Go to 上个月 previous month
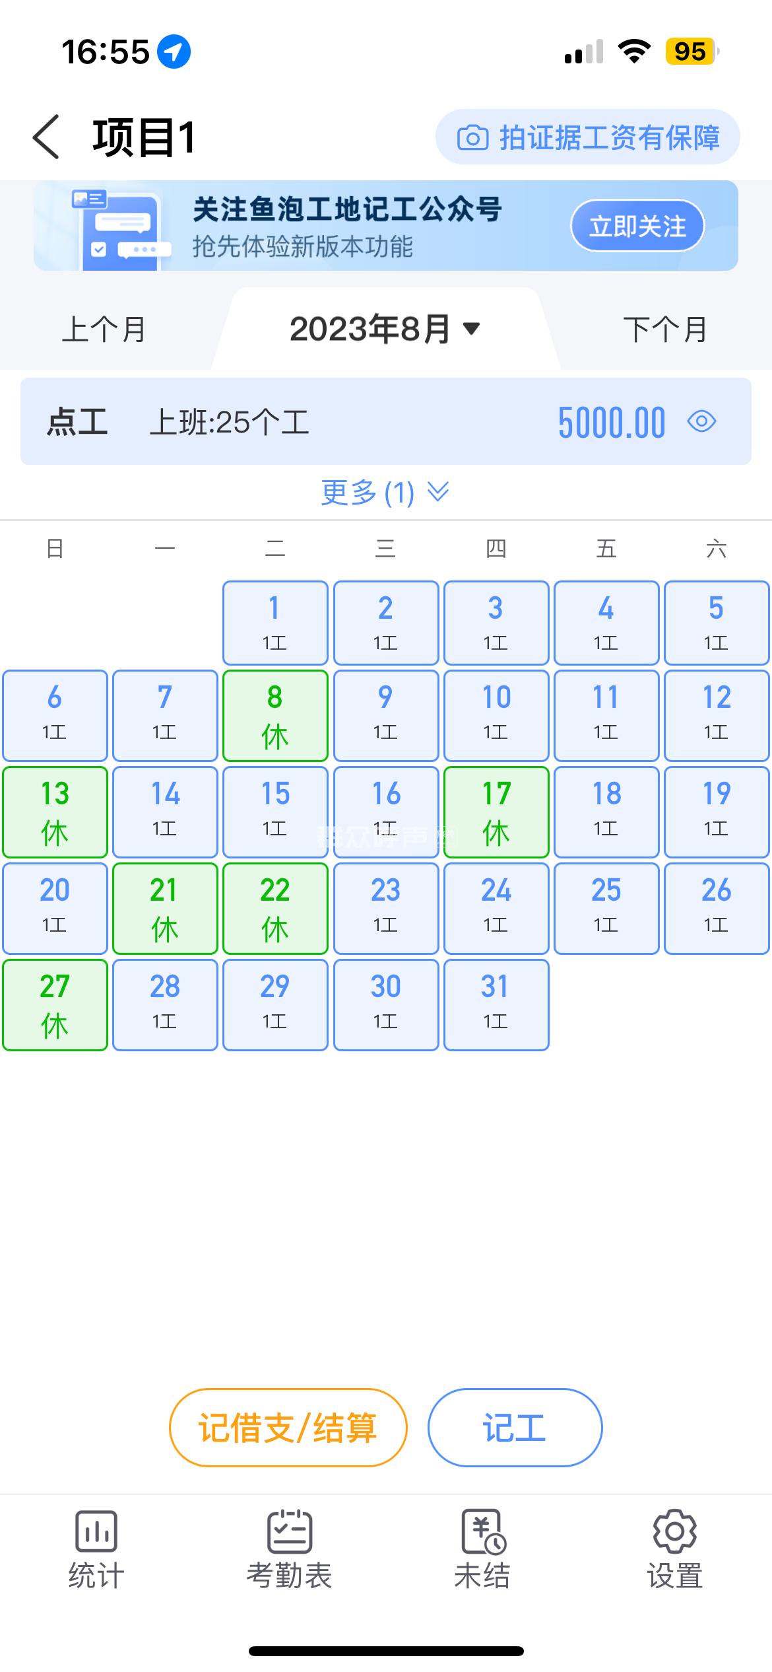772x1672 pixels. pyautogui.click(x=104, y=329)
